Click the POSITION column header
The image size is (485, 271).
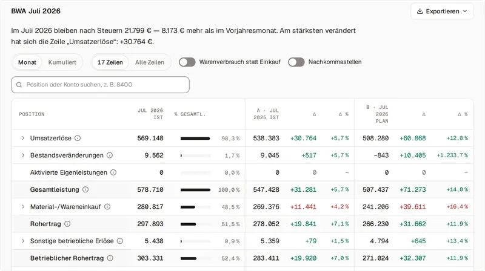32,114
